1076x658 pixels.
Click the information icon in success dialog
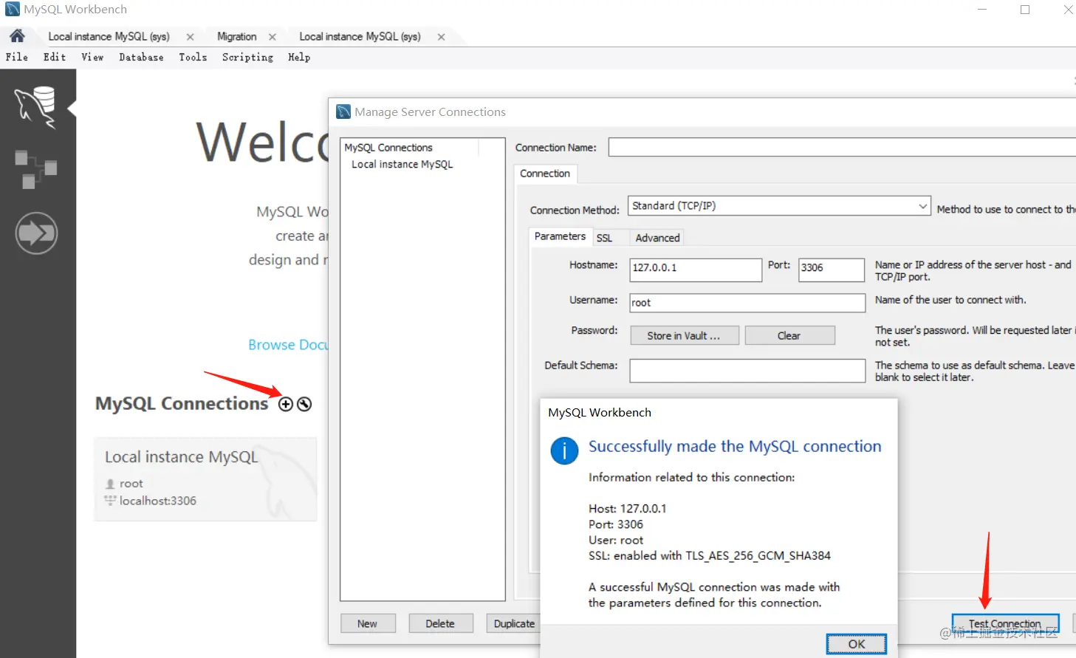click(x=564, y=450)
